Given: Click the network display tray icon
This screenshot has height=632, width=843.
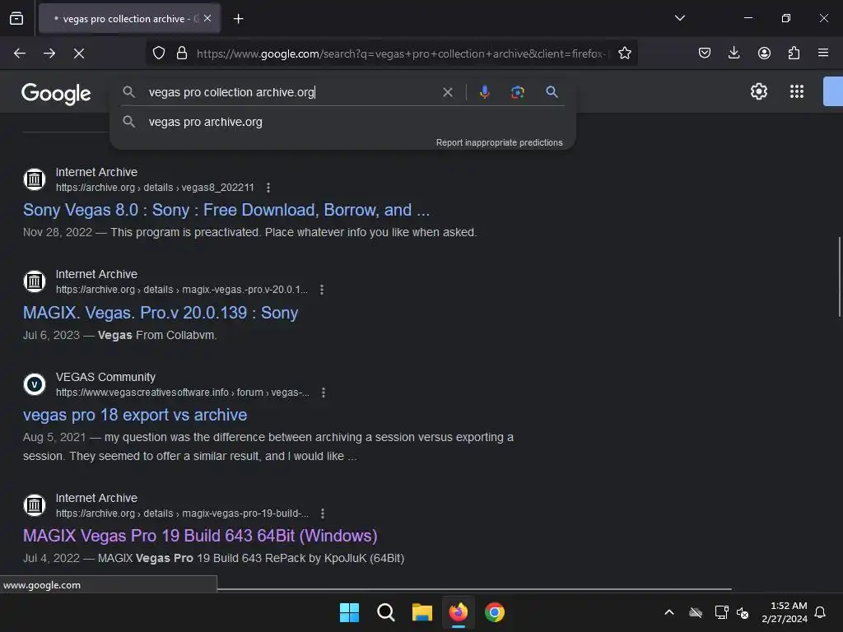Looking at the screenshot, I should pos(721,612).
